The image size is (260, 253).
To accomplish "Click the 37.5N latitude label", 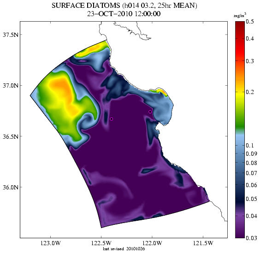I will pyautogui.click(x=11, y=35).
